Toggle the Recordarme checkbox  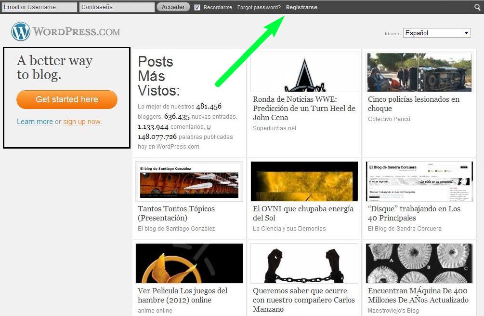point(197,7)
